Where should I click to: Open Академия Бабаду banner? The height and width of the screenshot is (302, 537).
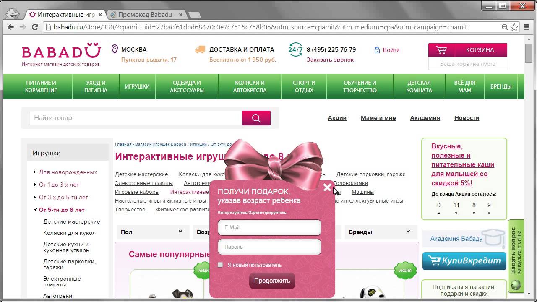click(x=464, y=239)
